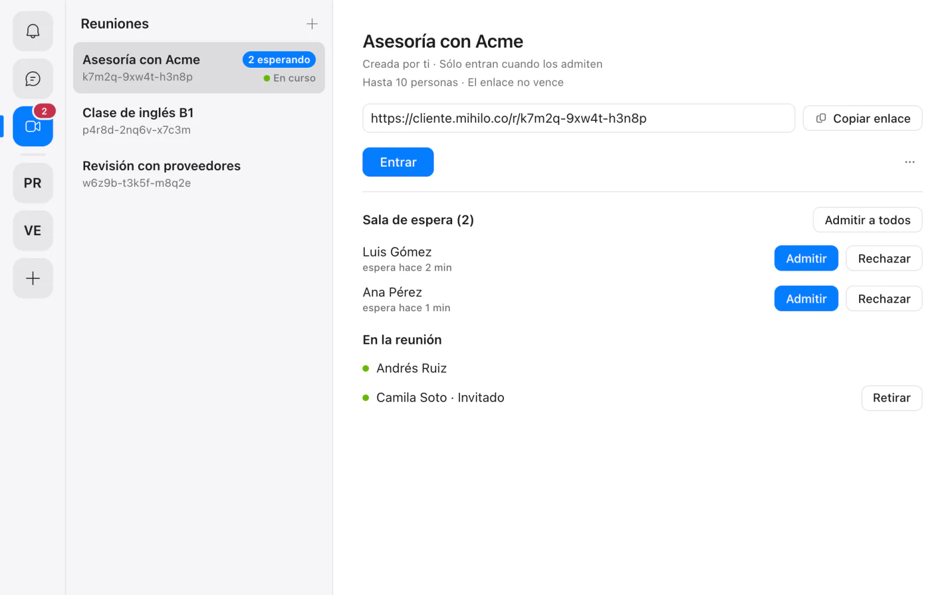The height and width of the screenshot is (595, 952).
Task: Click En la reunión heading
Action: pyautogui.click(x=402, y=340)
